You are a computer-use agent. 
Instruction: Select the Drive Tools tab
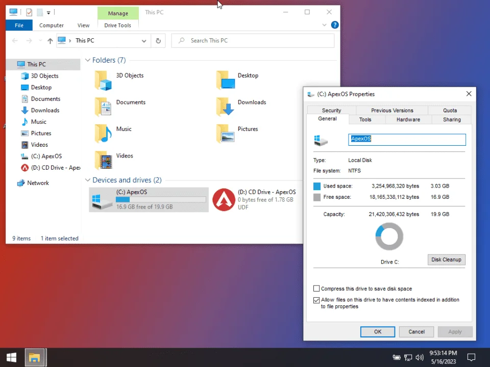click(118, 25)
